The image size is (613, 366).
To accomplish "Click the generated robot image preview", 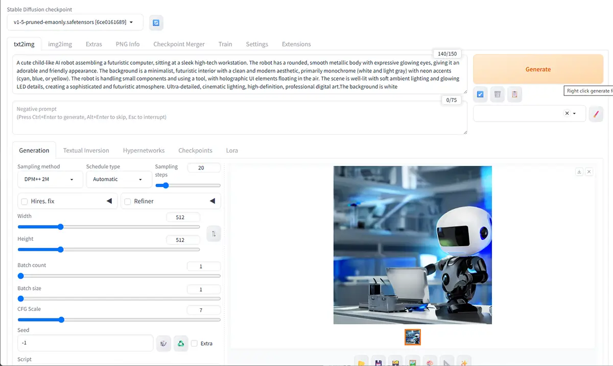I will click(413, 245).
